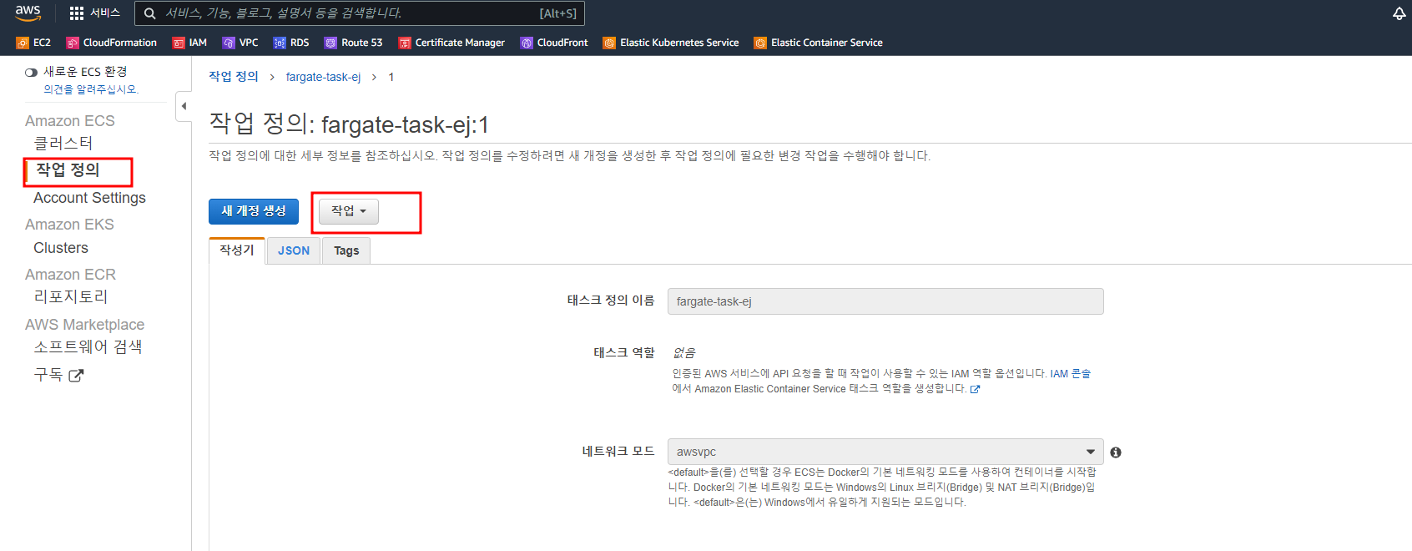1412x551 pixels.
Task: Open 리포지토리 in the sidebar
Action: pyautogui.click(x=71, y=296)
